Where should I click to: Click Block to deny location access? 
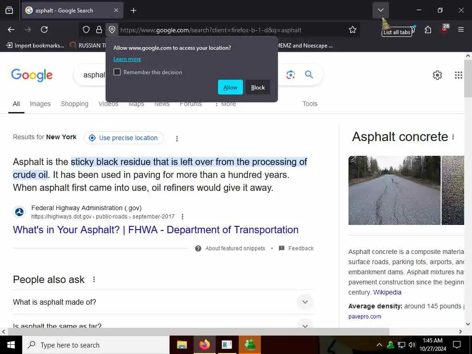click(258, 87)
